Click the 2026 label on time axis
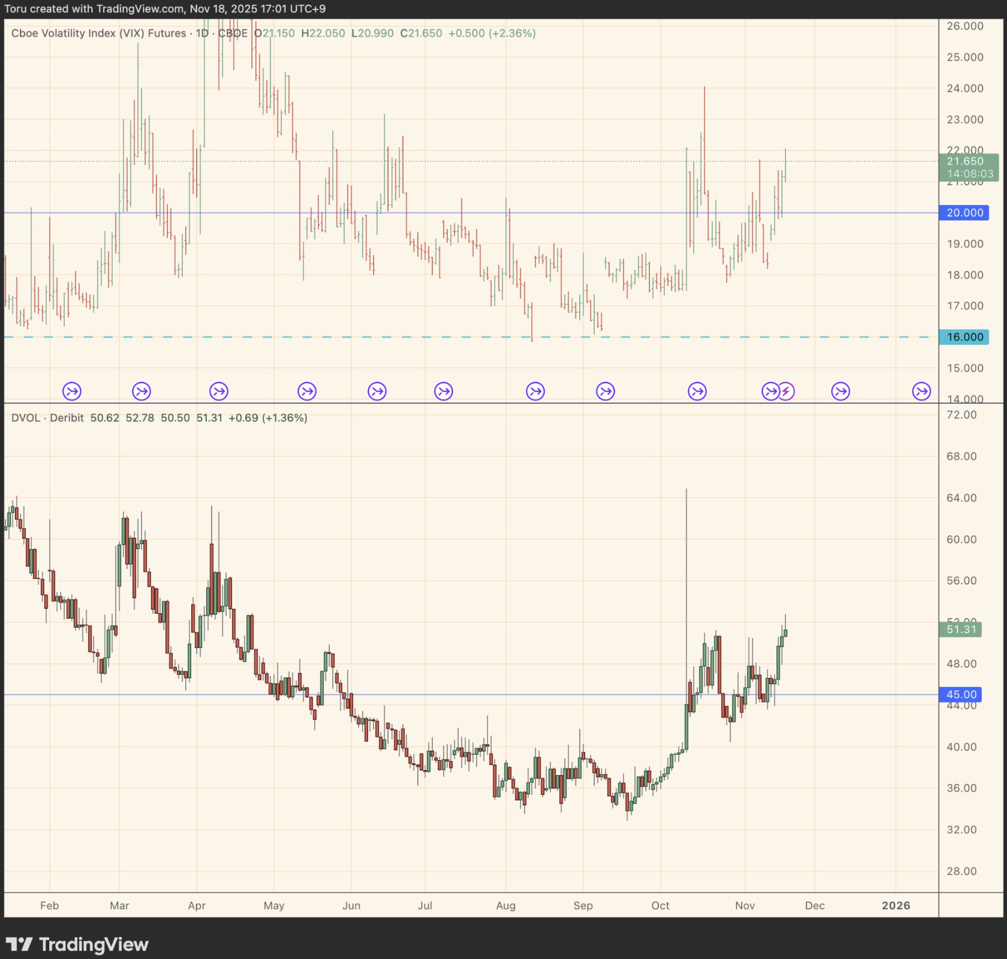The width and height of the screenshot is (1007, 959). (x=895, y=905)
